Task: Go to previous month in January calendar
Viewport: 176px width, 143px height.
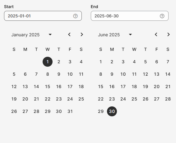Action: [x=69, y=34]
